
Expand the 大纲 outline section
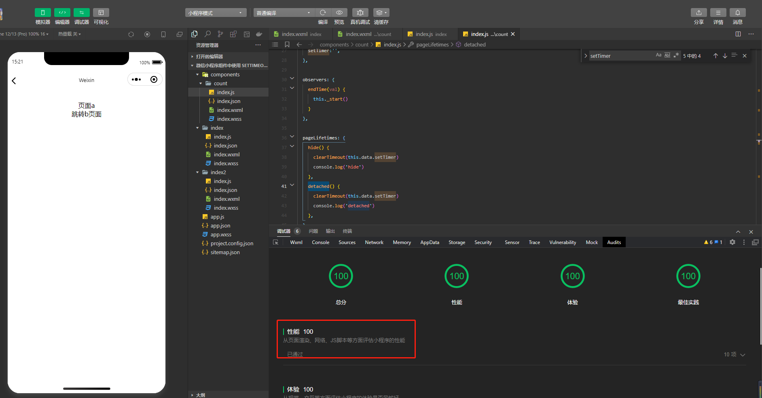229,395
